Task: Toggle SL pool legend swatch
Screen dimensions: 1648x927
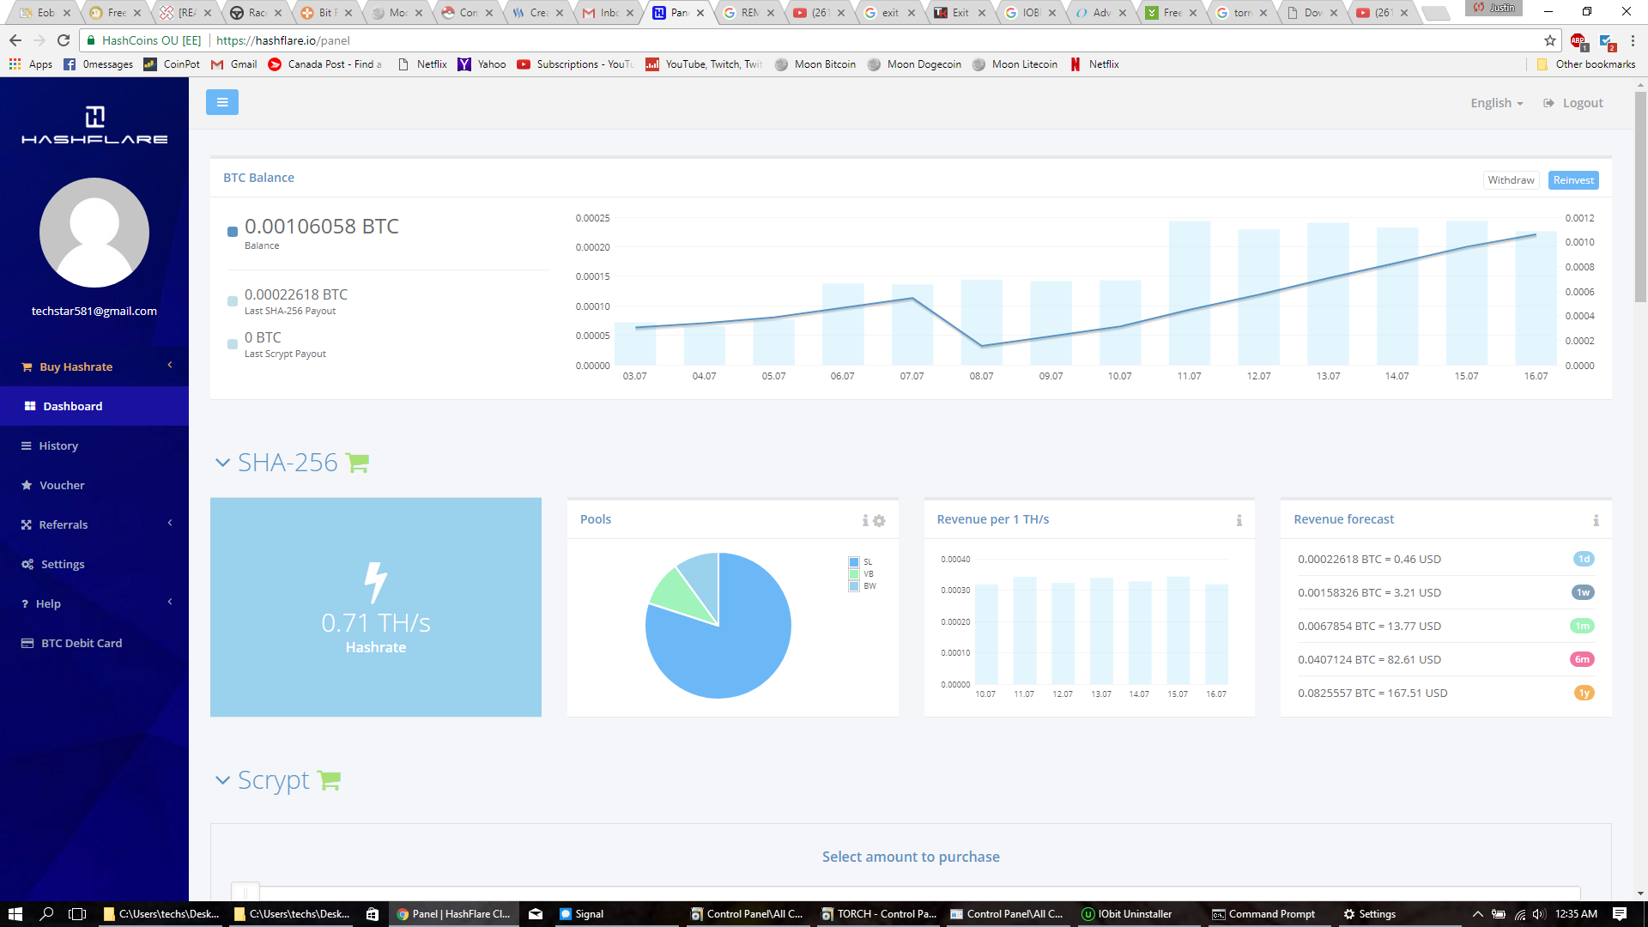Action: [x=854, y=562]
